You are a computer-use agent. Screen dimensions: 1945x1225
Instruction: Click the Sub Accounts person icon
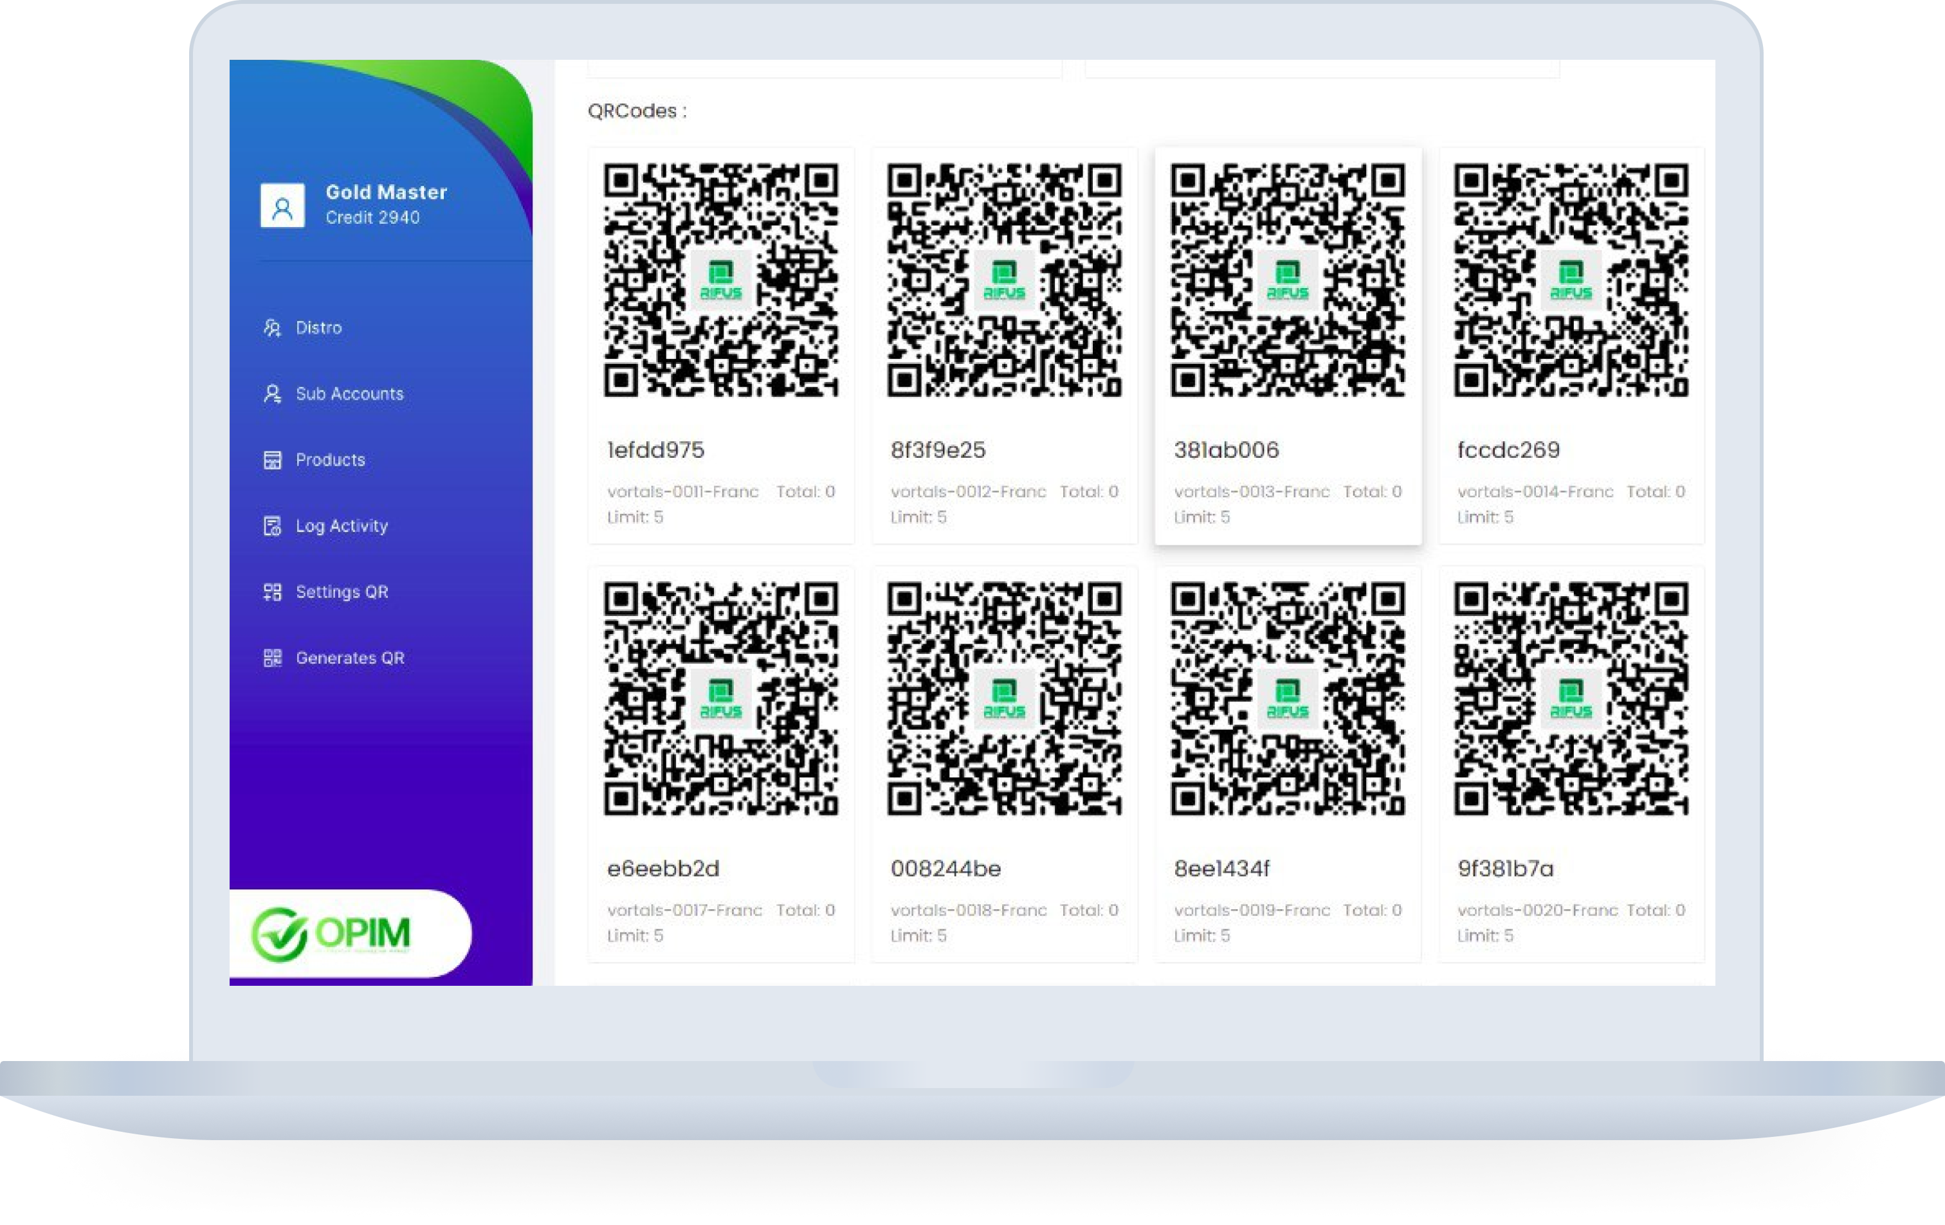tap(273, 394)
